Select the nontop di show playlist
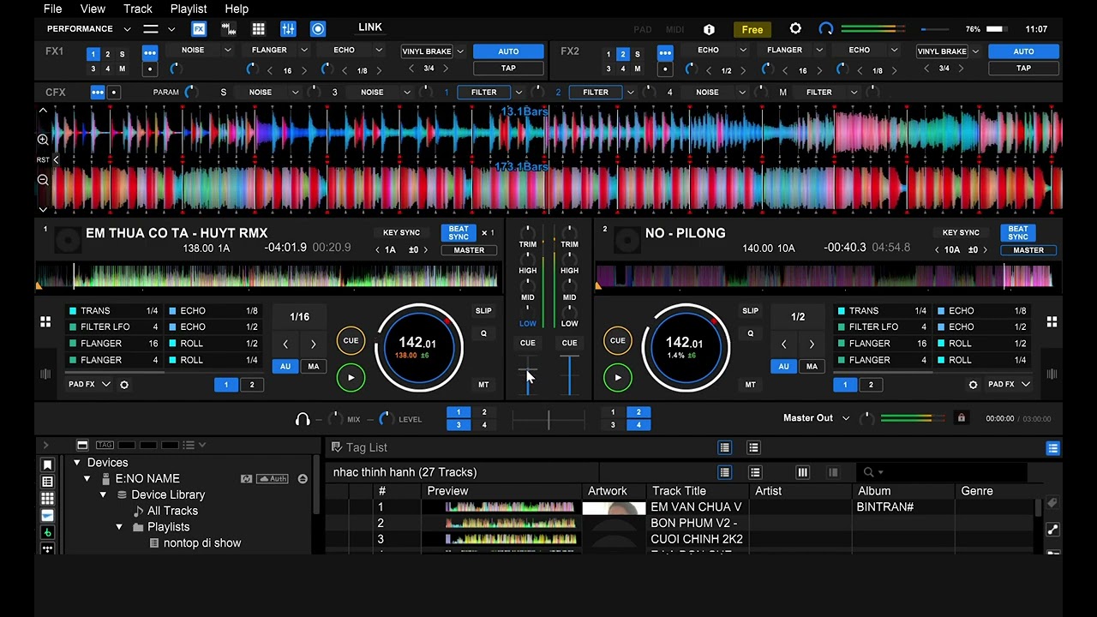The image size is (1097, 617). click(x=202, y=543)
